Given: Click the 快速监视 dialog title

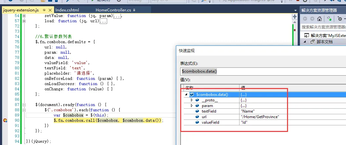Looking at the screenshot, I should coord(187,51).
